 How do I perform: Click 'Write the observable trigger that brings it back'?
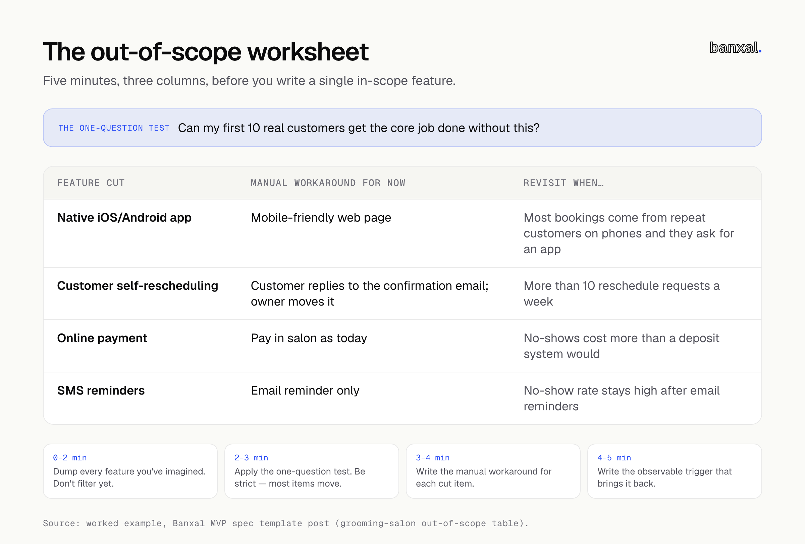click(664, 478)
